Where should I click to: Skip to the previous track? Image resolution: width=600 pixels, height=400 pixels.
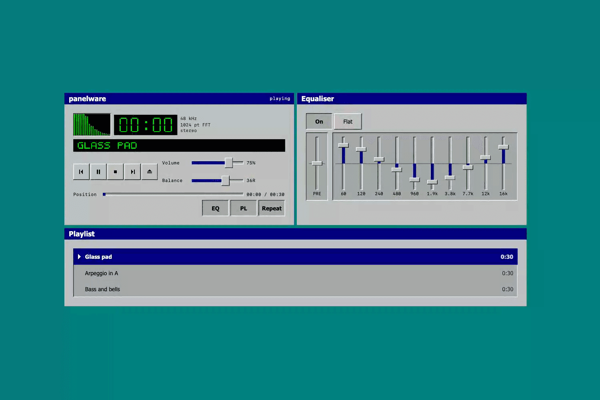[x=81, y=172]
